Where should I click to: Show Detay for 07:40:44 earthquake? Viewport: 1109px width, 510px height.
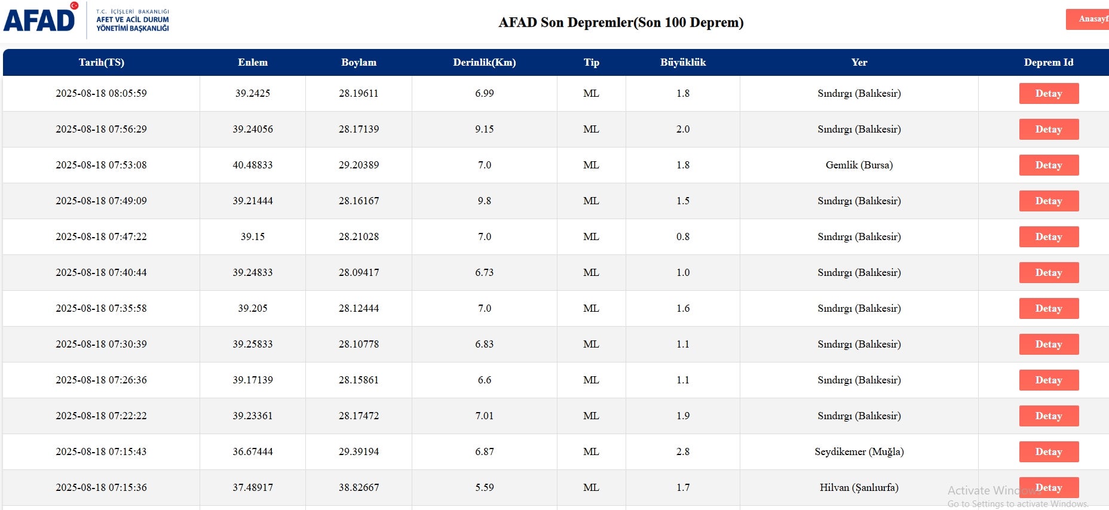pos(1048,273)
